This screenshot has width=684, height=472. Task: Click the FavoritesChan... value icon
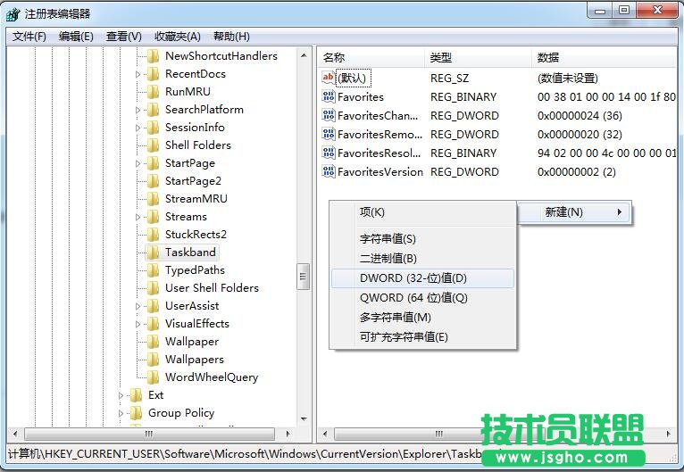click(x=328, y=115)
